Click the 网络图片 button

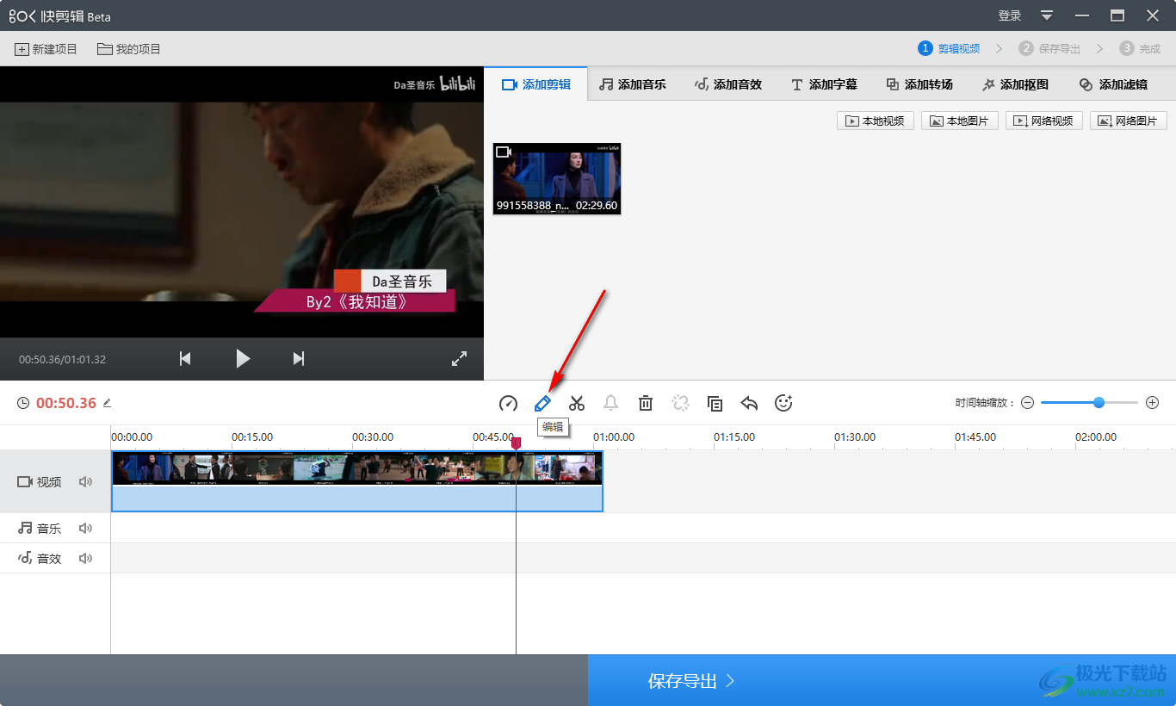[1128, 121]
